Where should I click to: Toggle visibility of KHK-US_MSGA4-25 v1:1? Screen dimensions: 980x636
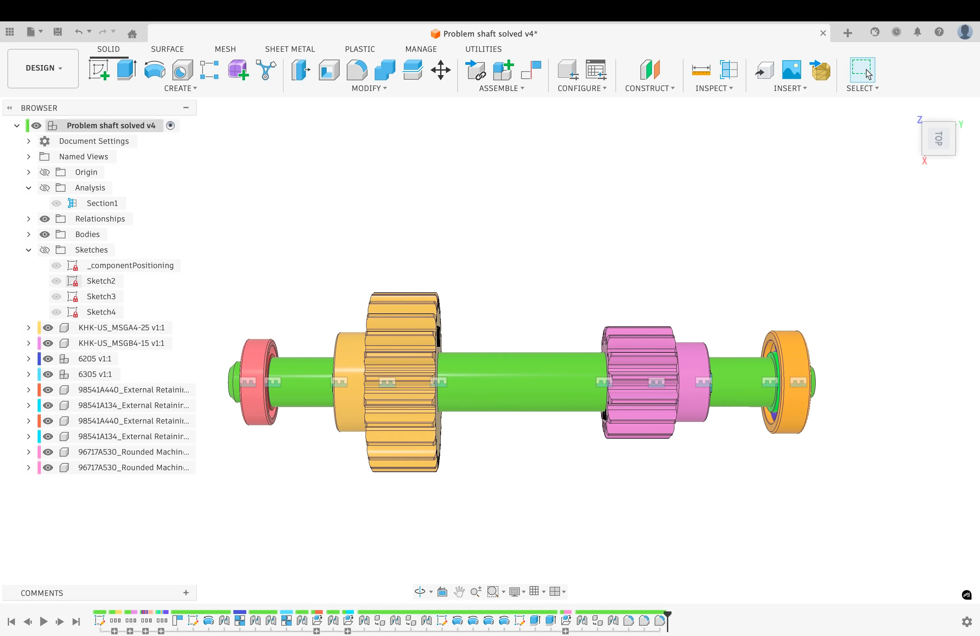48,328
